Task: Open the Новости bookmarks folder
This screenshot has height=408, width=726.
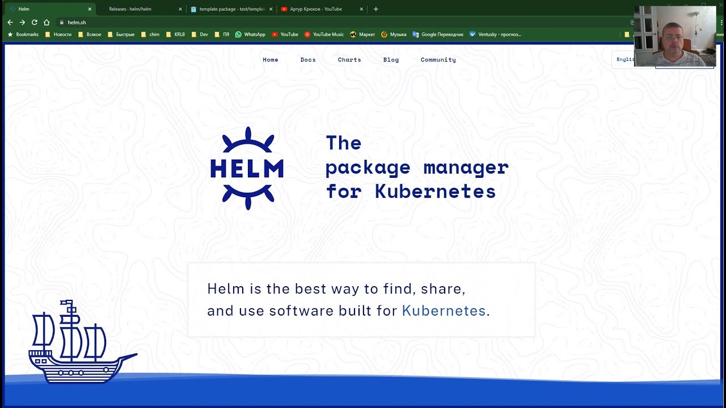Action: click(58, 35)
